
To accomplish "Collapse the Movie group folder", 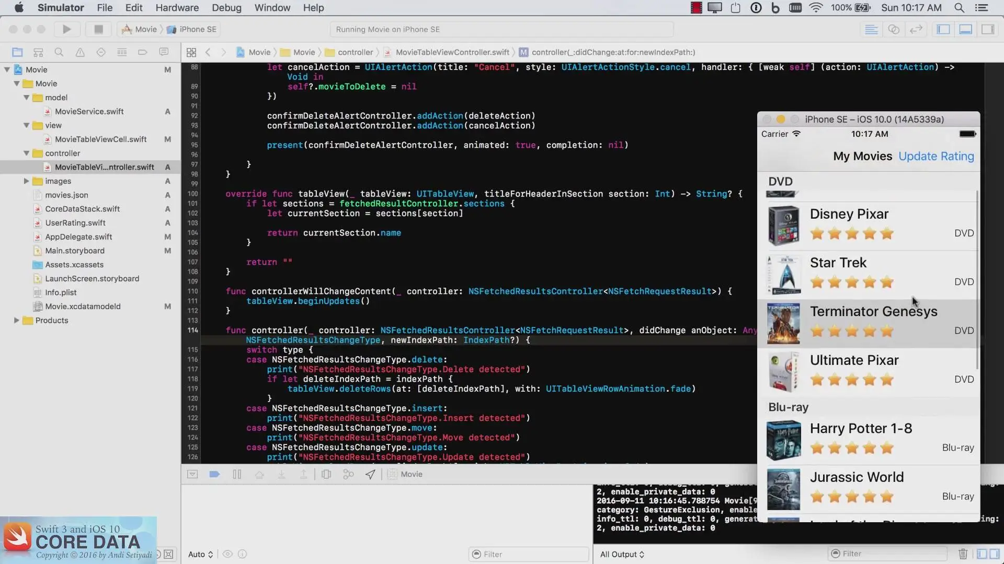I will pyautogui.click(x=17, y=84).
